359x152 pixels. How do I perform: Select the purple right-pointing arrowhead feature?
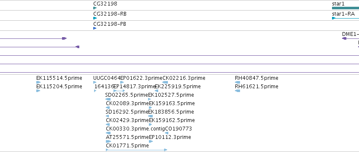point(65,38)
